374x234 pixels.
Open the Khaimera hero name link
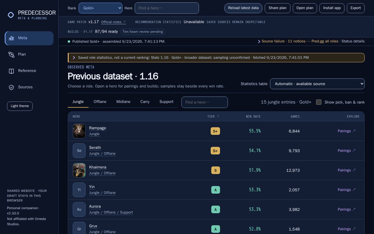pyautogui.click(x=98, y=167)
